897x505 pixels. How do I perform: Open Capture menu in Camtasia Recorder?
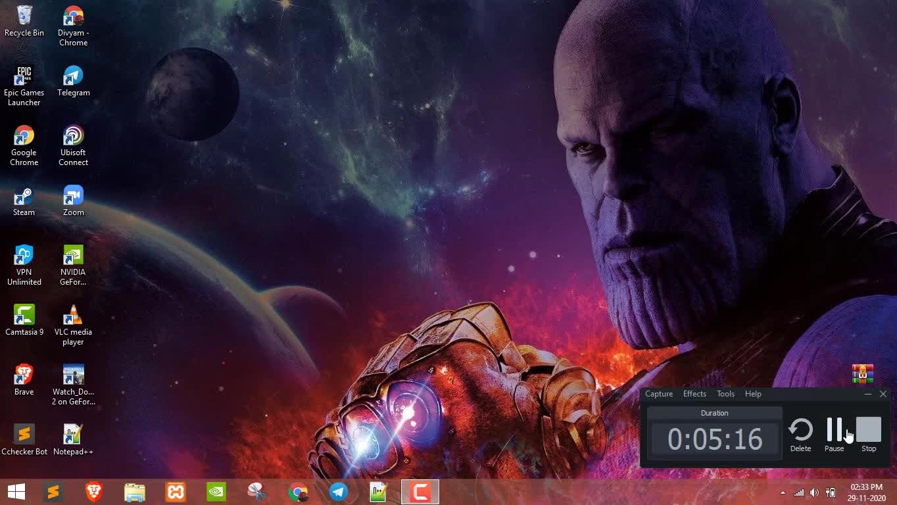659,394
